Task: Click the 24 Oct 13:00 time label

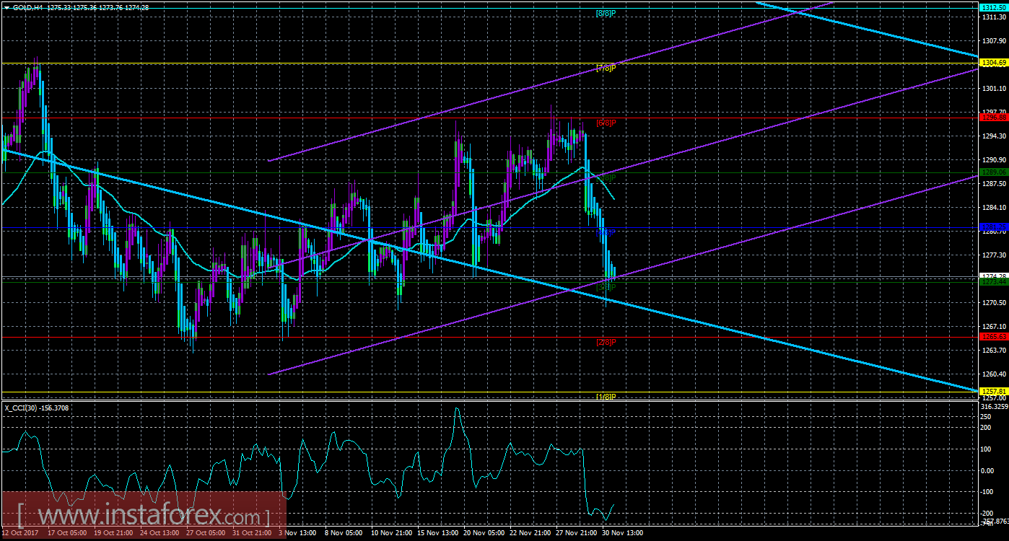Action: (x=159, y=534)
